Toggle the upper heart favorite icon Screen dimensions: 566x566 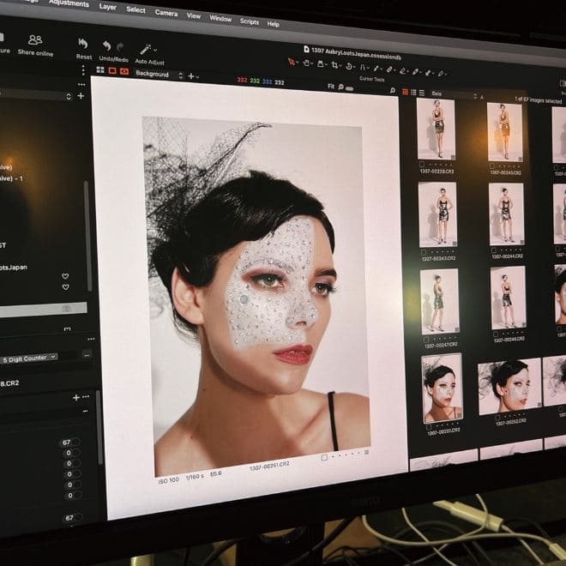tap(65, 276)
